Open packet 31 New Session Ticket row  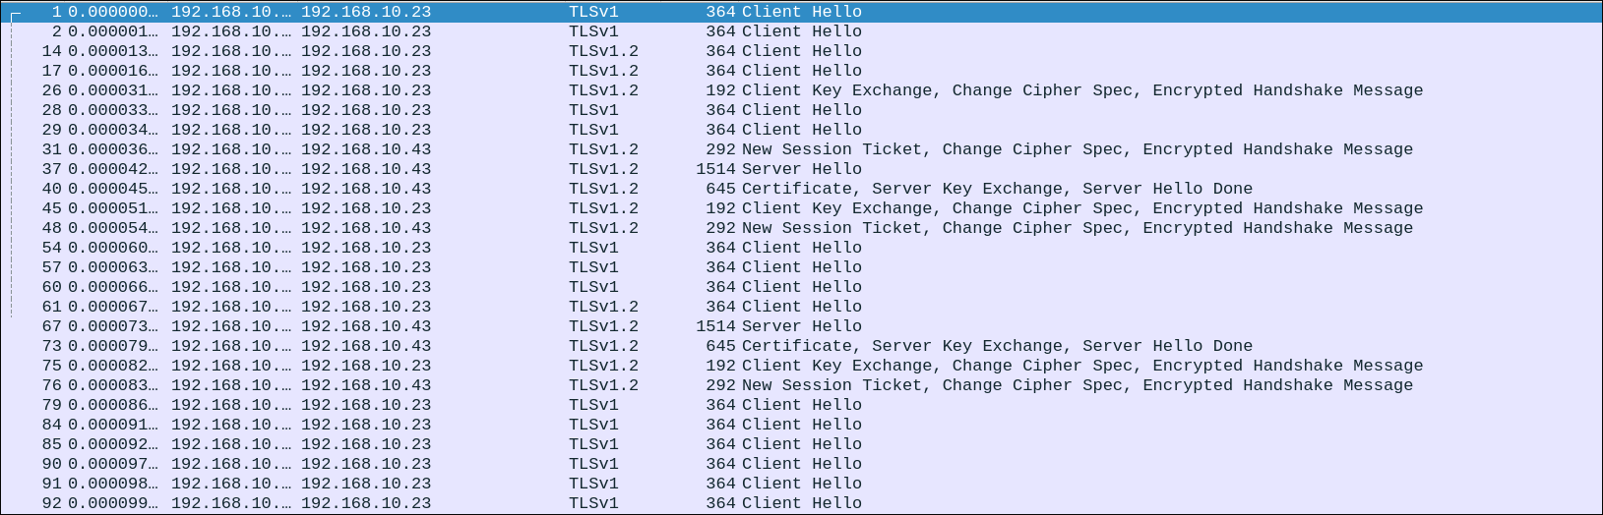(x=801, y=149)
